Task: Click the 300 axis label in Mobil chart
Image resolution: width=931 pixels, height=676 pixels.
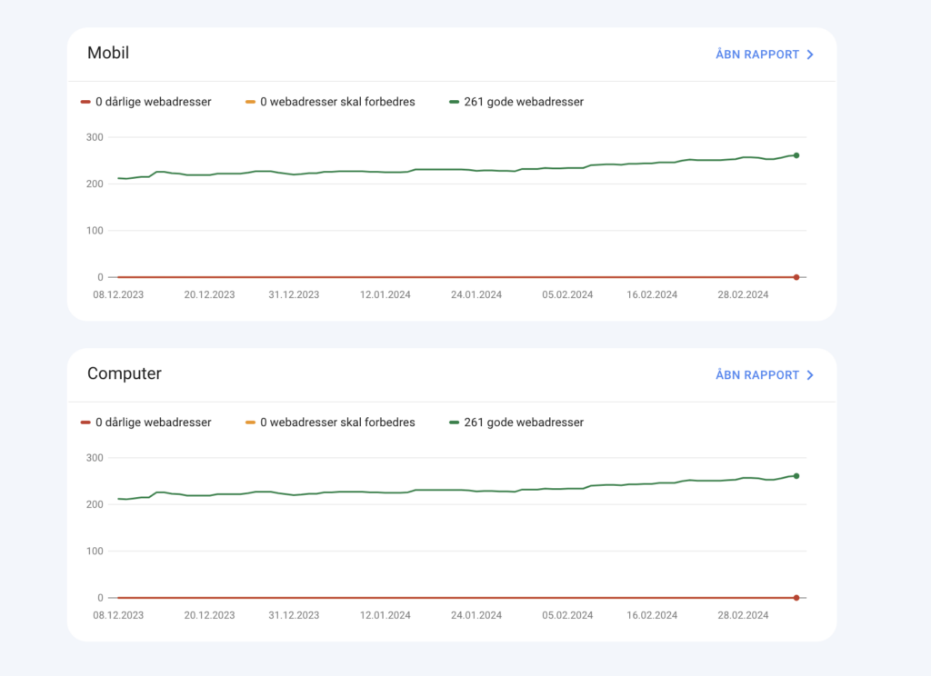Action: point(95,137)
